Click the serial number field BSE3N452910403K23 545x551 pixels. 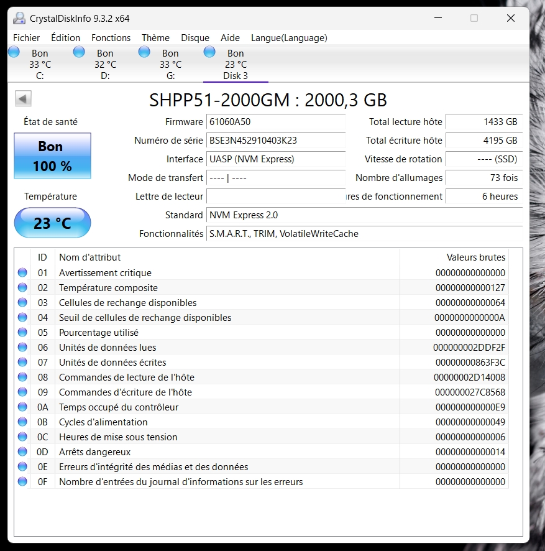coord(276,140)
